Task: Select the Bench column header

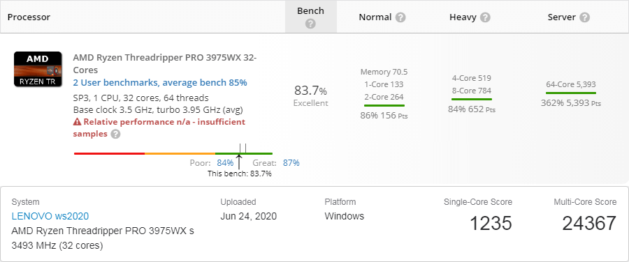Action: 310,10
